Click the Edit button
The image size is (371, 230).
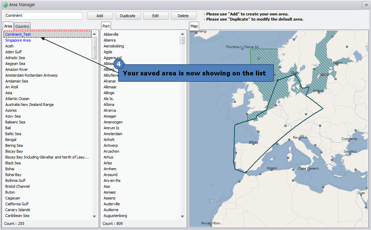pyautogui.click(x=156, y=16)
